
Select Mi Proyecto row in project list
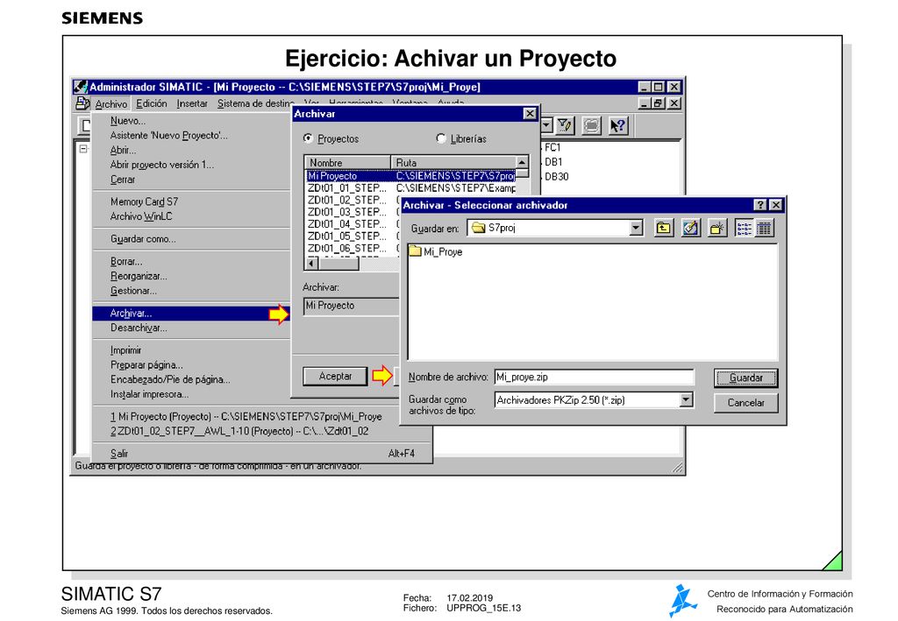[x=410, y=176]
